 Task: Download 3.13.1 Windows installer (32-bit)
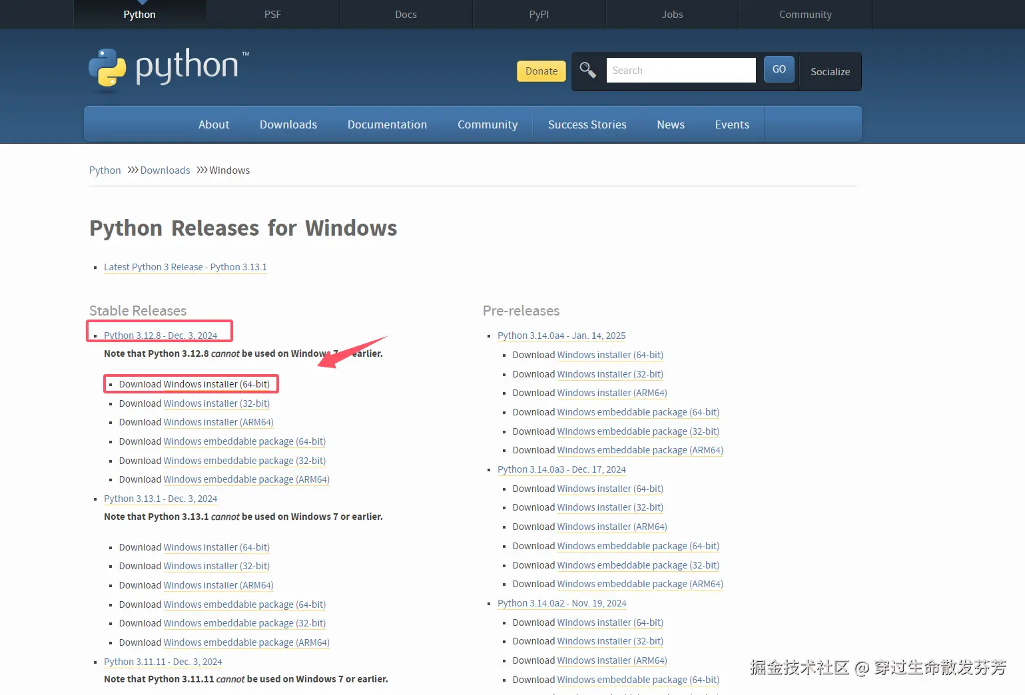pyautogui.click(x=216, y=566)
